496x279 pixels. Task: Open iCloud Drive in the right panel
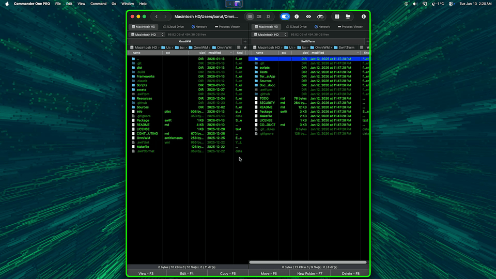click(x=297, y=26)
